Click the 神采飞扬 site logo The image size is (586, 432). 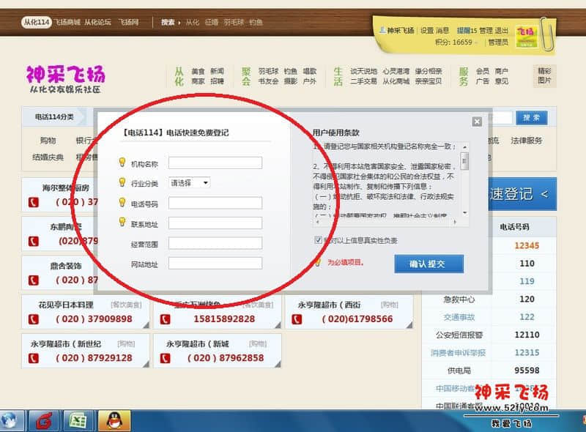(x=66, y=79)
